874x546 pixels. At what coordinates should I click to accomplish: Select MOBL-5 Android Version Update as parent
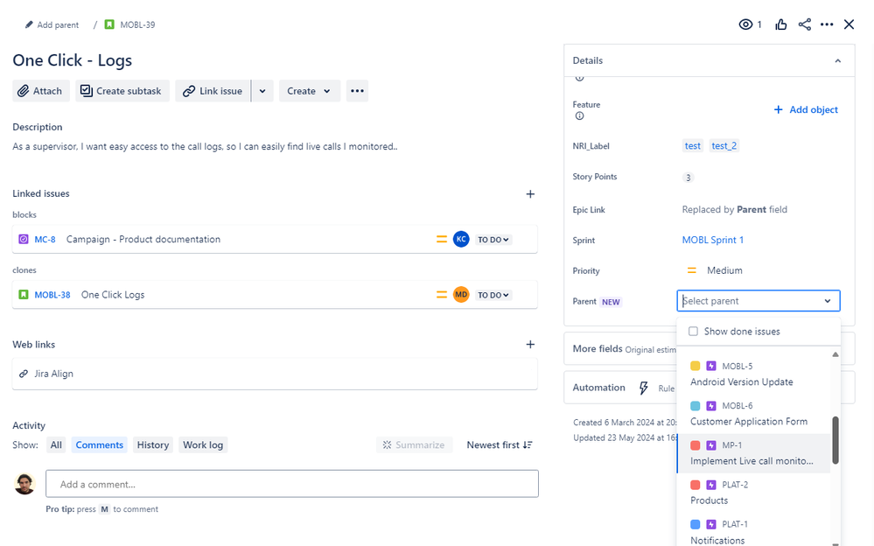pos(753,374)
